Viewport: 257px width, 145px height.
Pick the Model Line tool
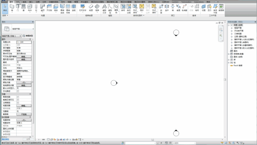pos(110,9)
